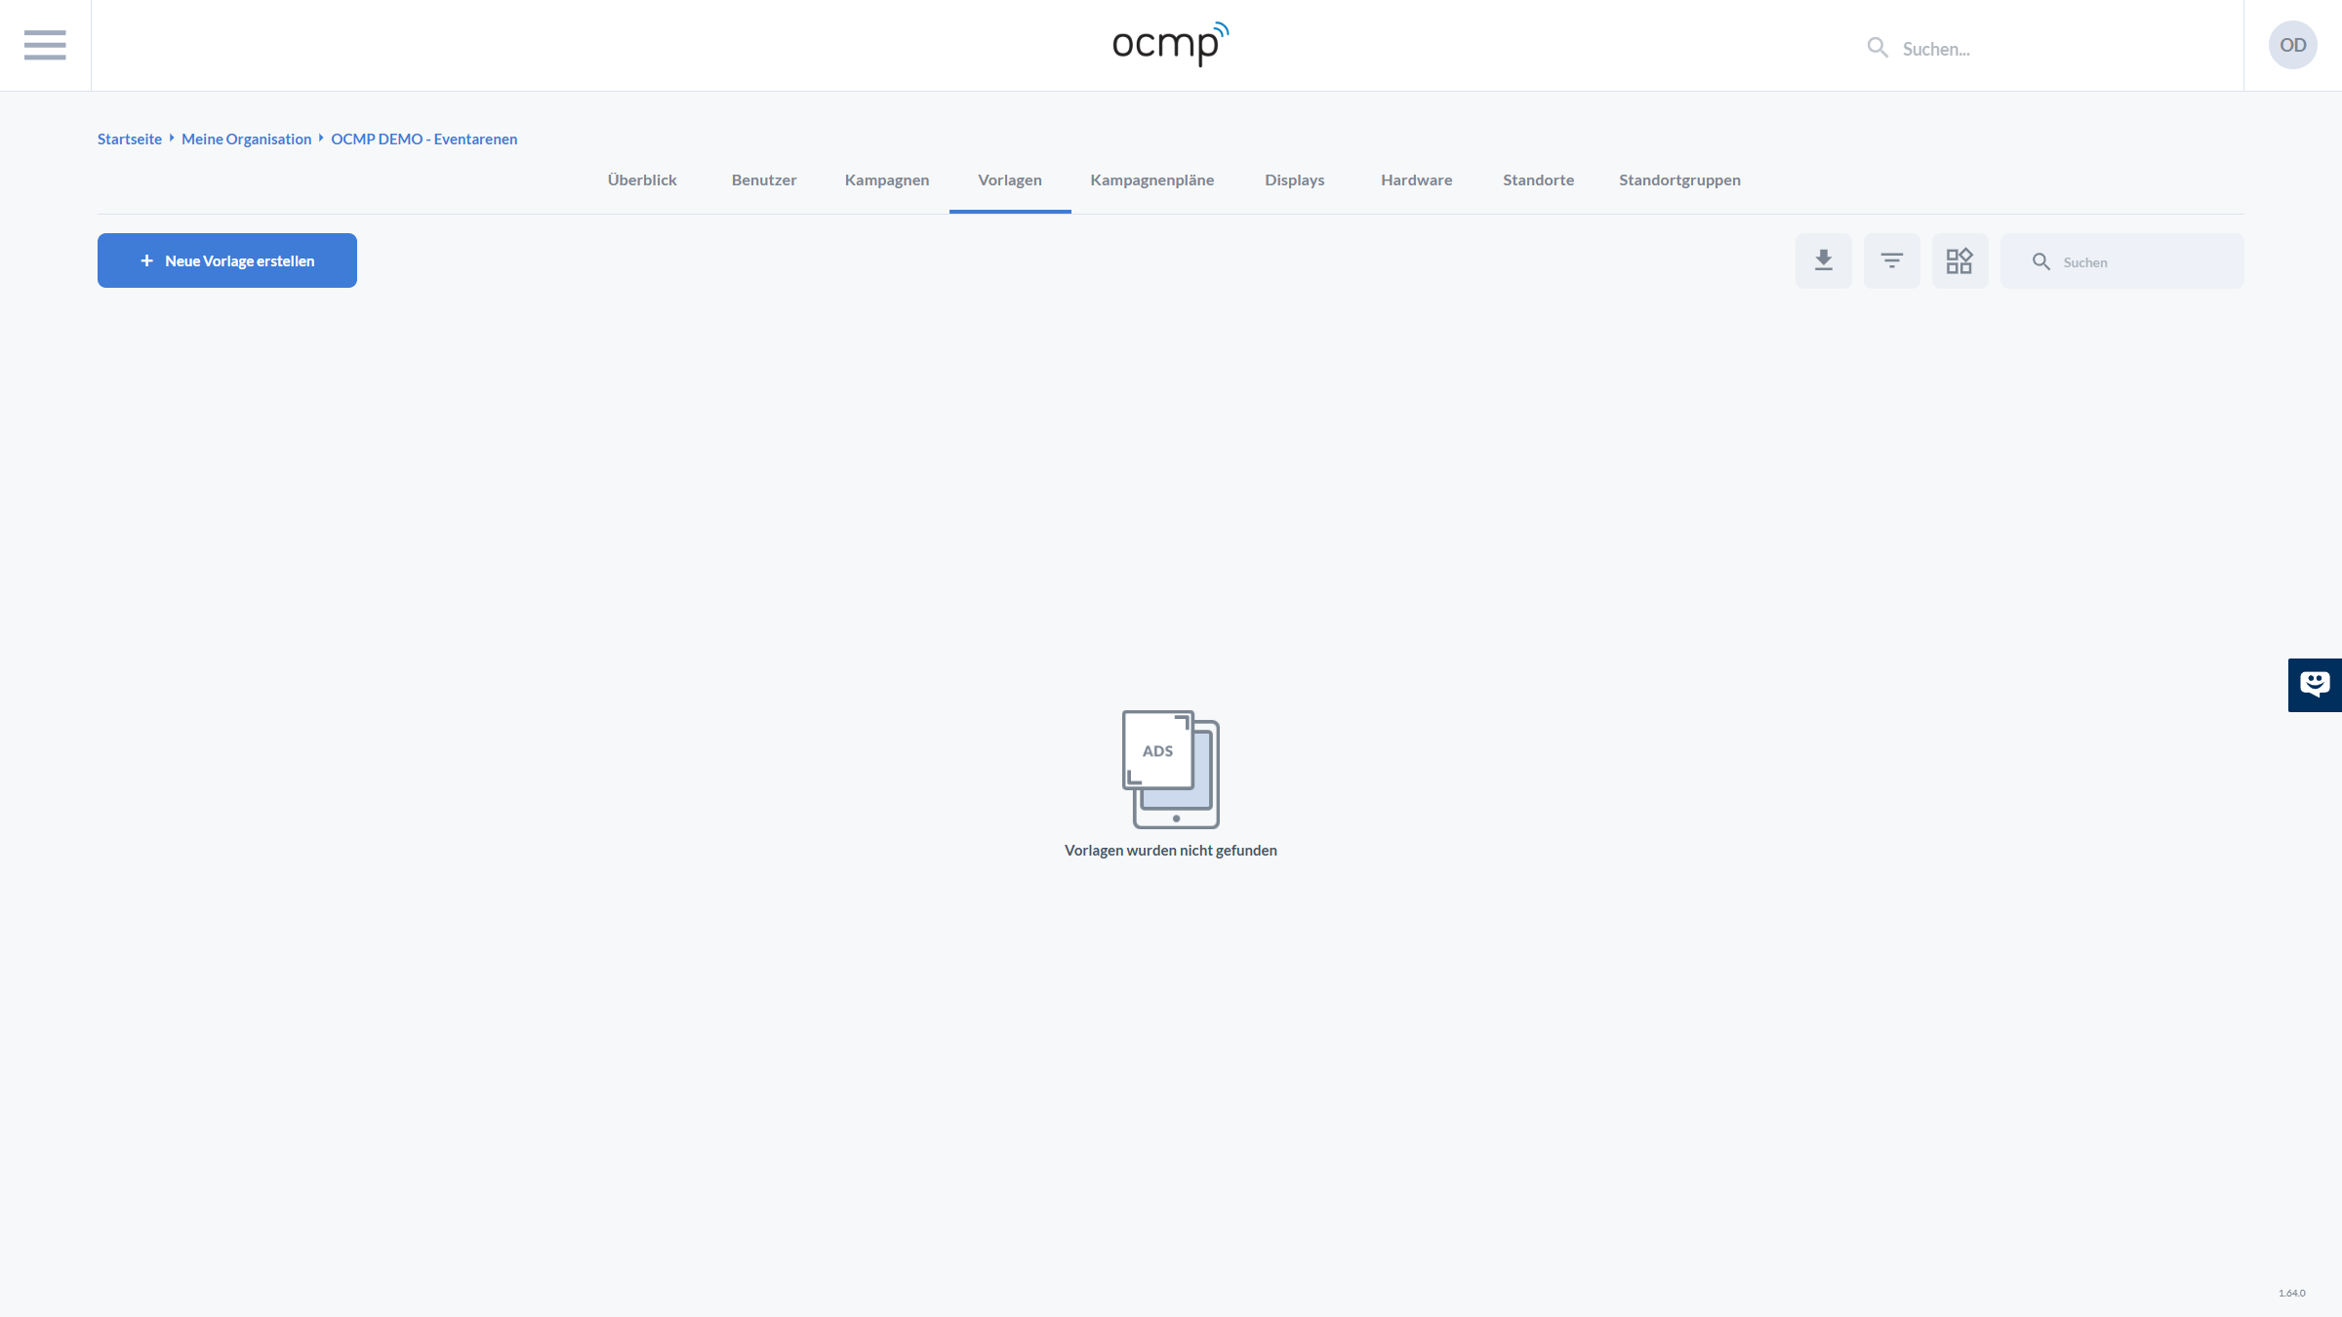Viewport: 2342px width, 1317px height.
Task: Click the global search magnifier icon
Action: tap(1877, 48)
